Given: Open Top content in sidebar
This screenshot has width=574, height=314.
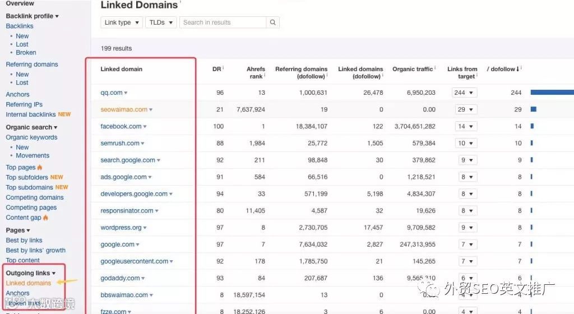Looking at the screenshot, I should (22, 260).
